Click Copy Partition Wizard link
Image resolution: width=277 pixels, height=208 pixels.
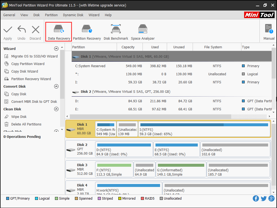click(28, 64)
